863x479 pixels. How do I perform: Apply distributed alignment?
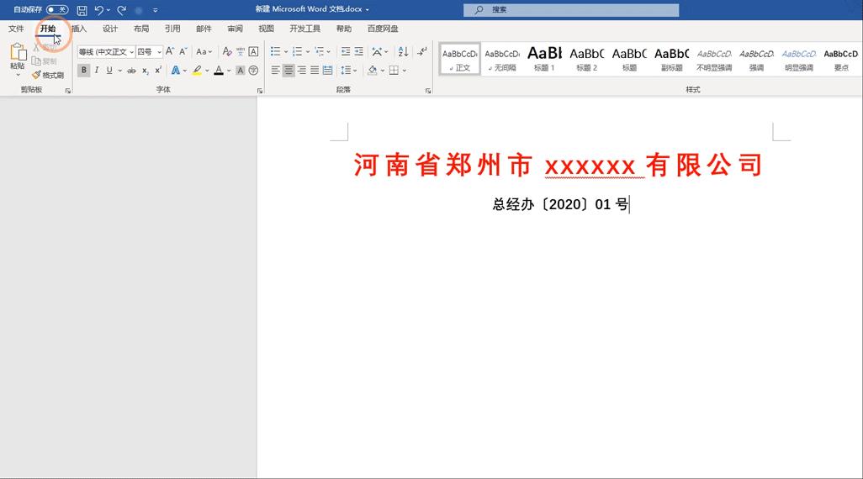(x=327, y=71)
